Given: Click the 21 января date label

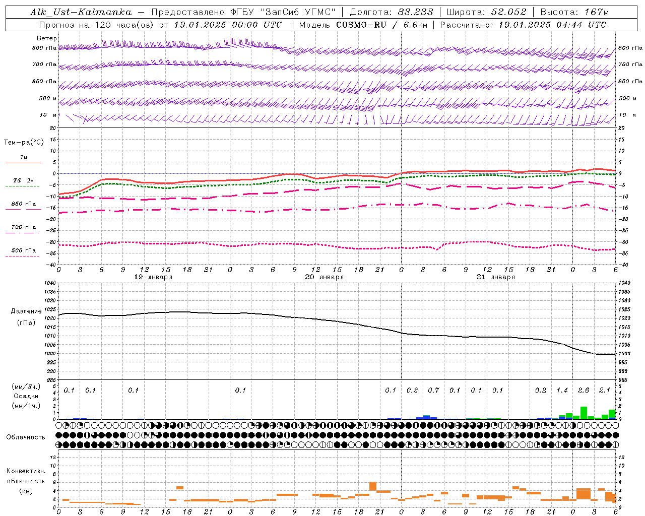Looking at the screenshot, I should click(496, 277).
